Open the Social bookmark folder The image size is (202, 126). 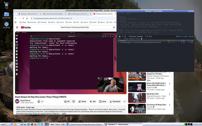point(93,22)
